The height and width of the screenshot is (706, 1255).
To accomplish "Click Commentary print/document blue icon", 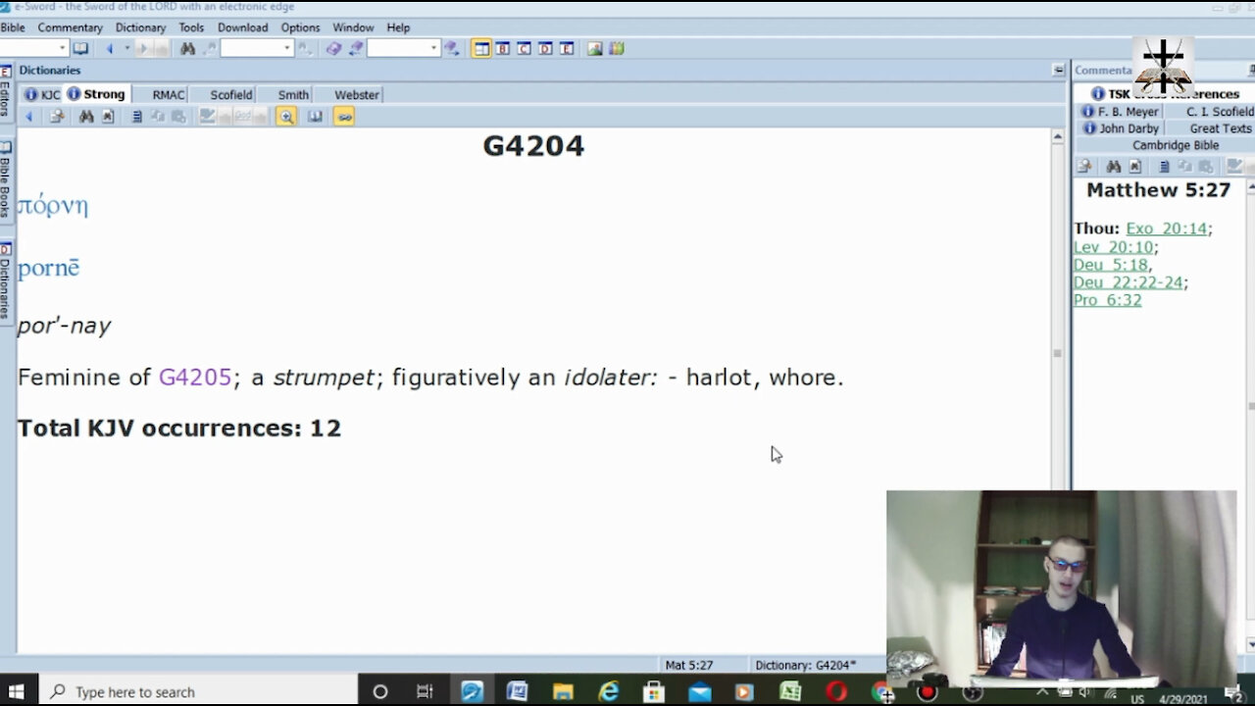I will [1164, 167].
